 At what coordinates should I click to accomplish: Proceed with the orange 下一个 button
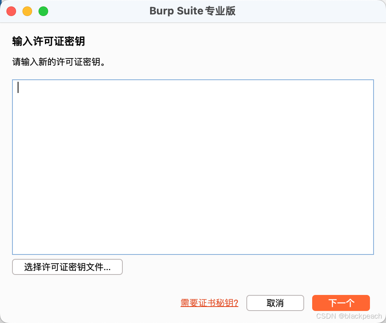[341, 303]
